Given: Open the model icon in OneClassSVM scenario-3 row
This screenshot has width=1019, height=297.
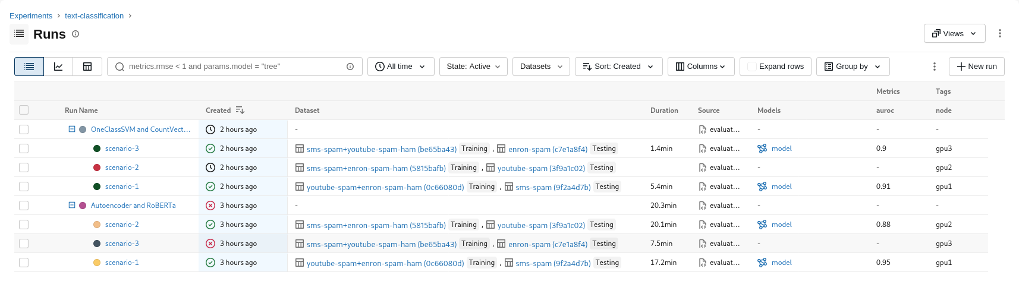Looking at the screenshot, I should [x=762, y=148].
